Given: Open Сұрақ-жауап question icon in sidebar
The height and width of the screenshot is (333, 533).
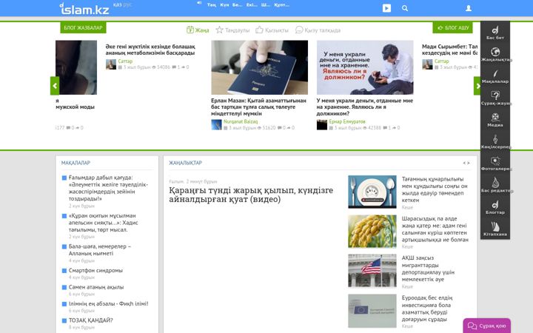Looking at the screenshot, I should coord(495,95).
